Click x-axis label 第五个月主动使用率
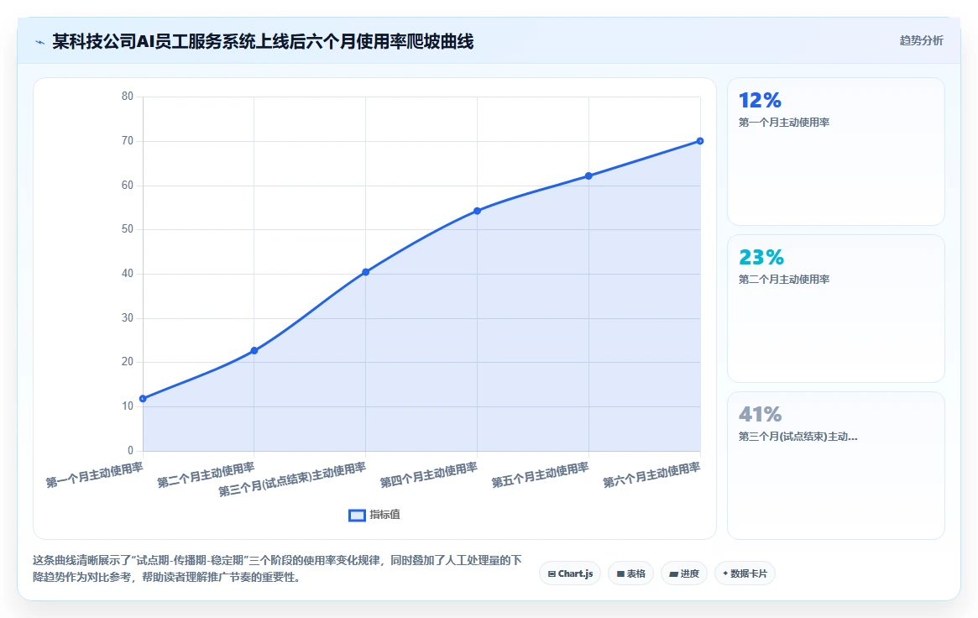 (540, 475)
